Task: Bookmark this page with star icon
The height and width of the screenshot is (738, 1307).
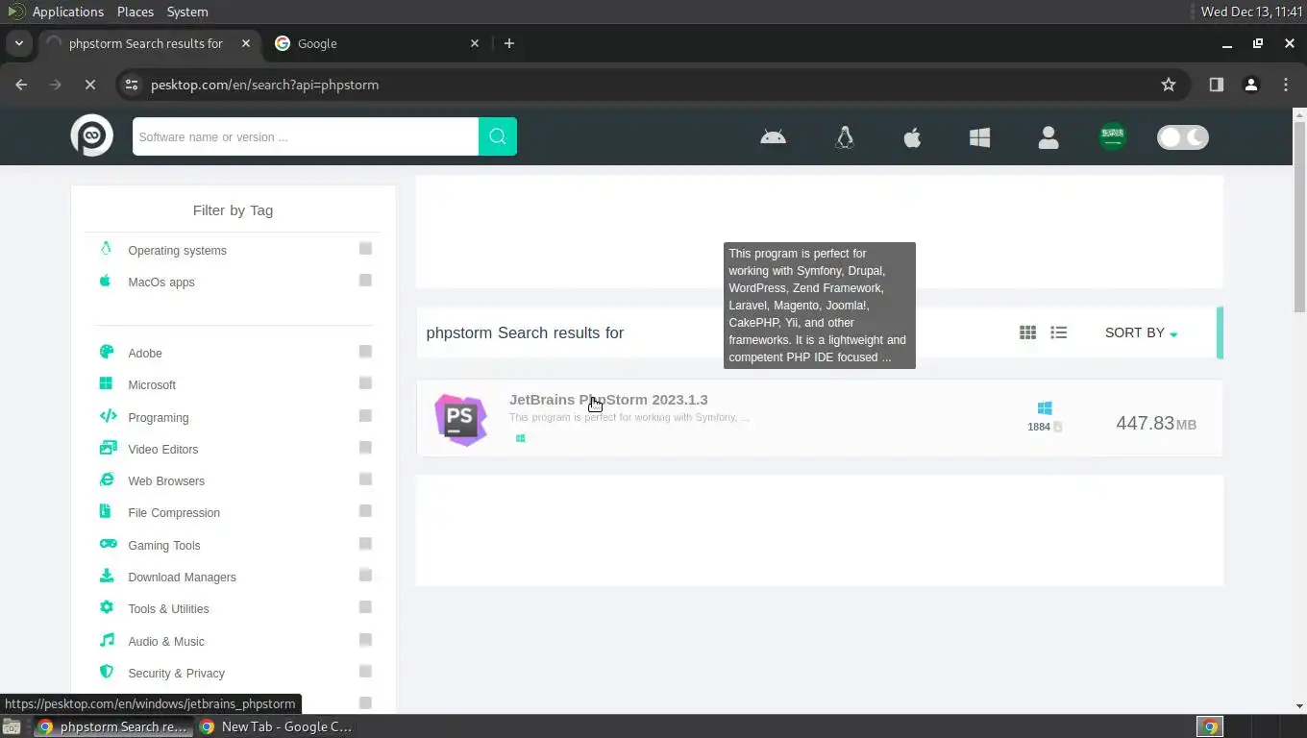Action: pyautogui.click(x=1169, y=85)
